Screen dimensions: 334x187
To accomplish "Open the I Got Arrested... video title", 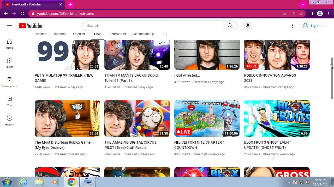I will point(187,75).
